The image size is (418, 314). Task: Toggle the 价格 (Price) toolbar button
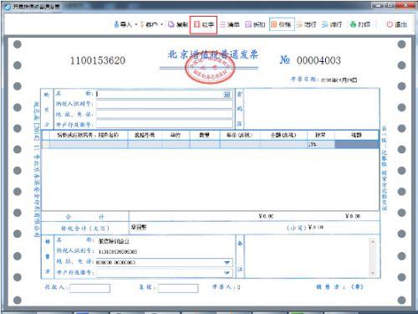tap(282, 24)
